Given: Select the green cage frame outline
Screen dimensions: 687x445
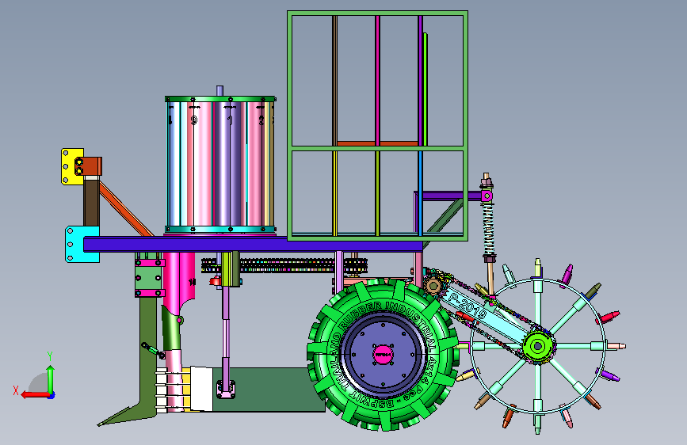Looking at the screenshot, I should click(378, 126).
